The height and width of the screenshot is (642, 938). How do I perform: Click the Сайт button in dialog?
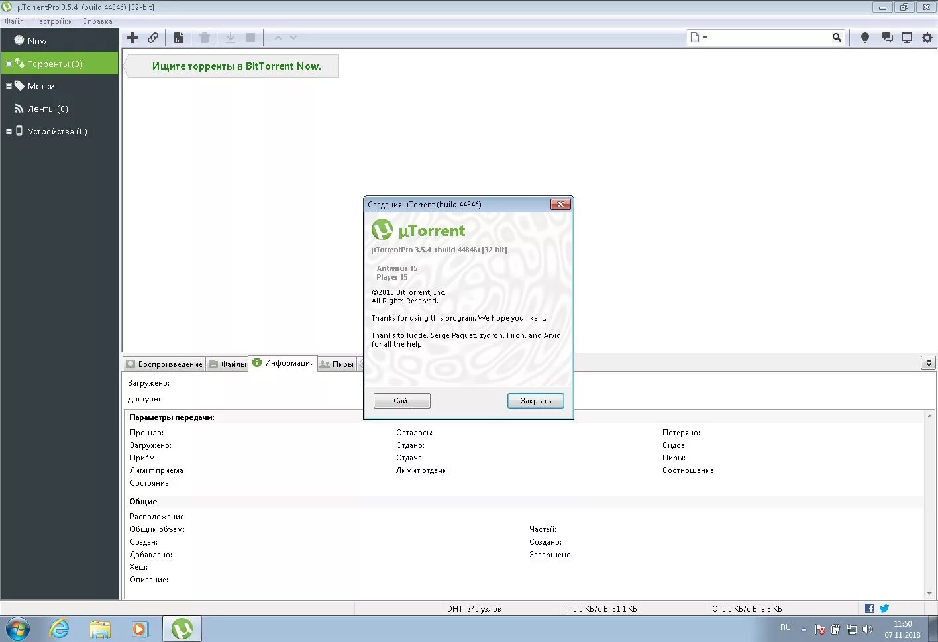pos(402,401)
